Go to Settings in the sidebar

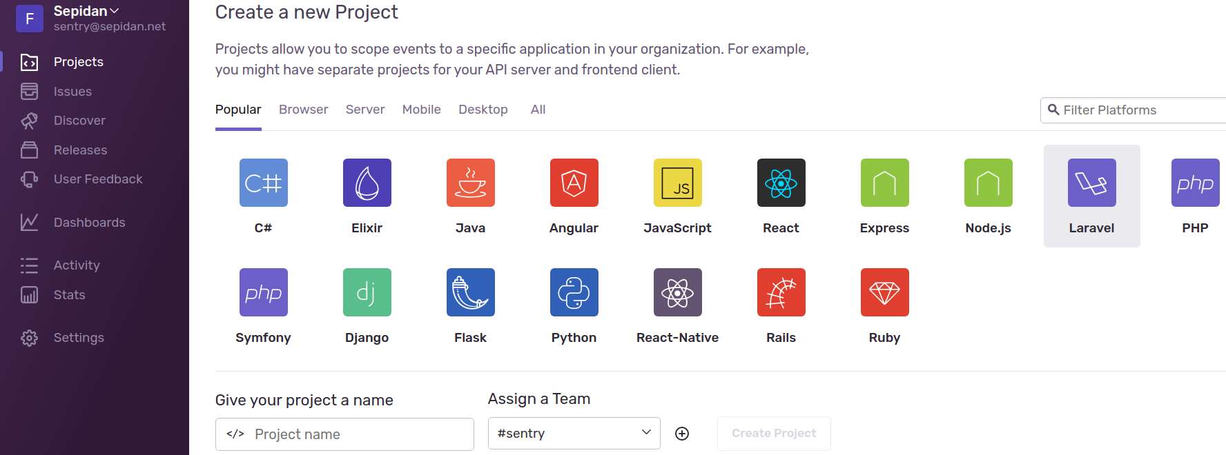[x=79, y=338]
